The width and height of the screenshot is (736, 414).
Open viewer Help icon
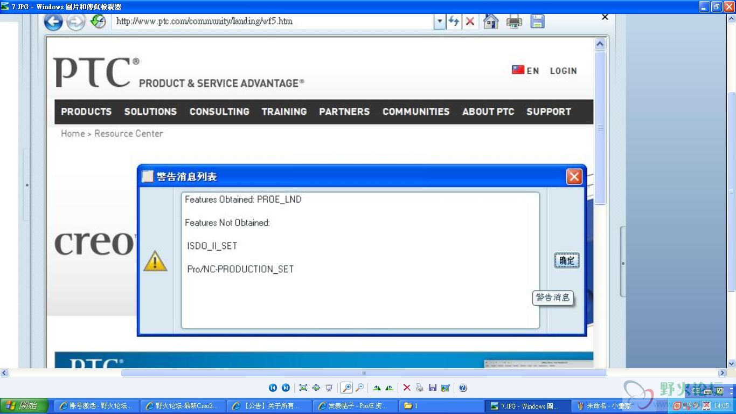[x=463, y=388]
